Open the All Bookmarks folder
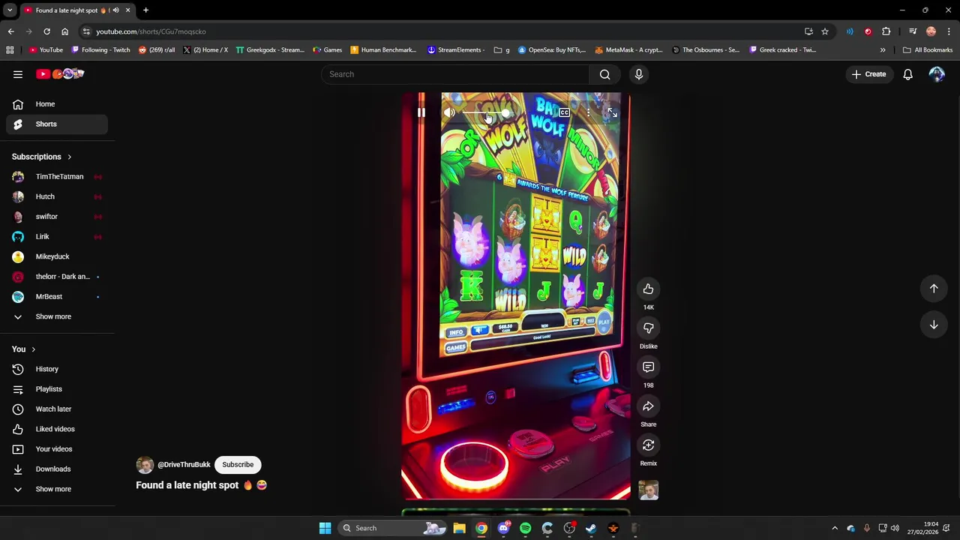Screen dimensions: 960x540 tap(928, 50)
